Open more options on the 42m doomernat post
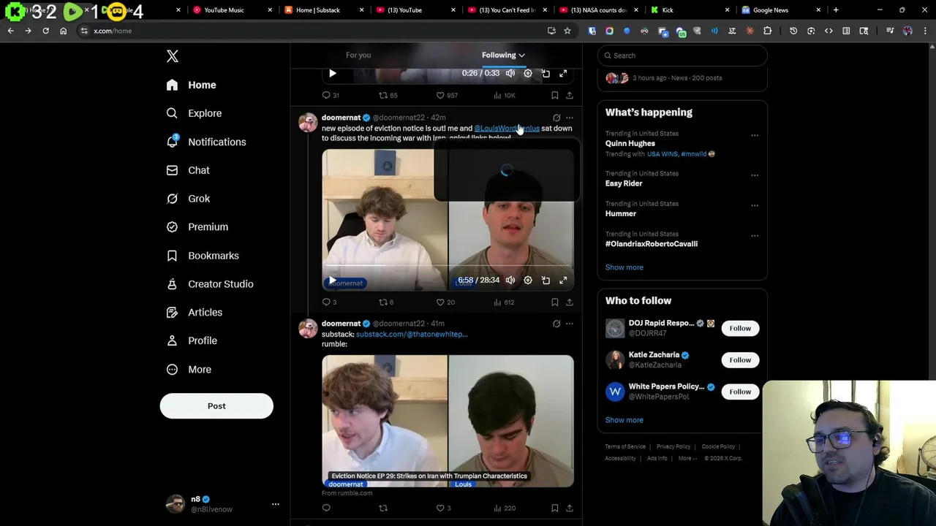936x526 pixels. (x=570, y=118)
